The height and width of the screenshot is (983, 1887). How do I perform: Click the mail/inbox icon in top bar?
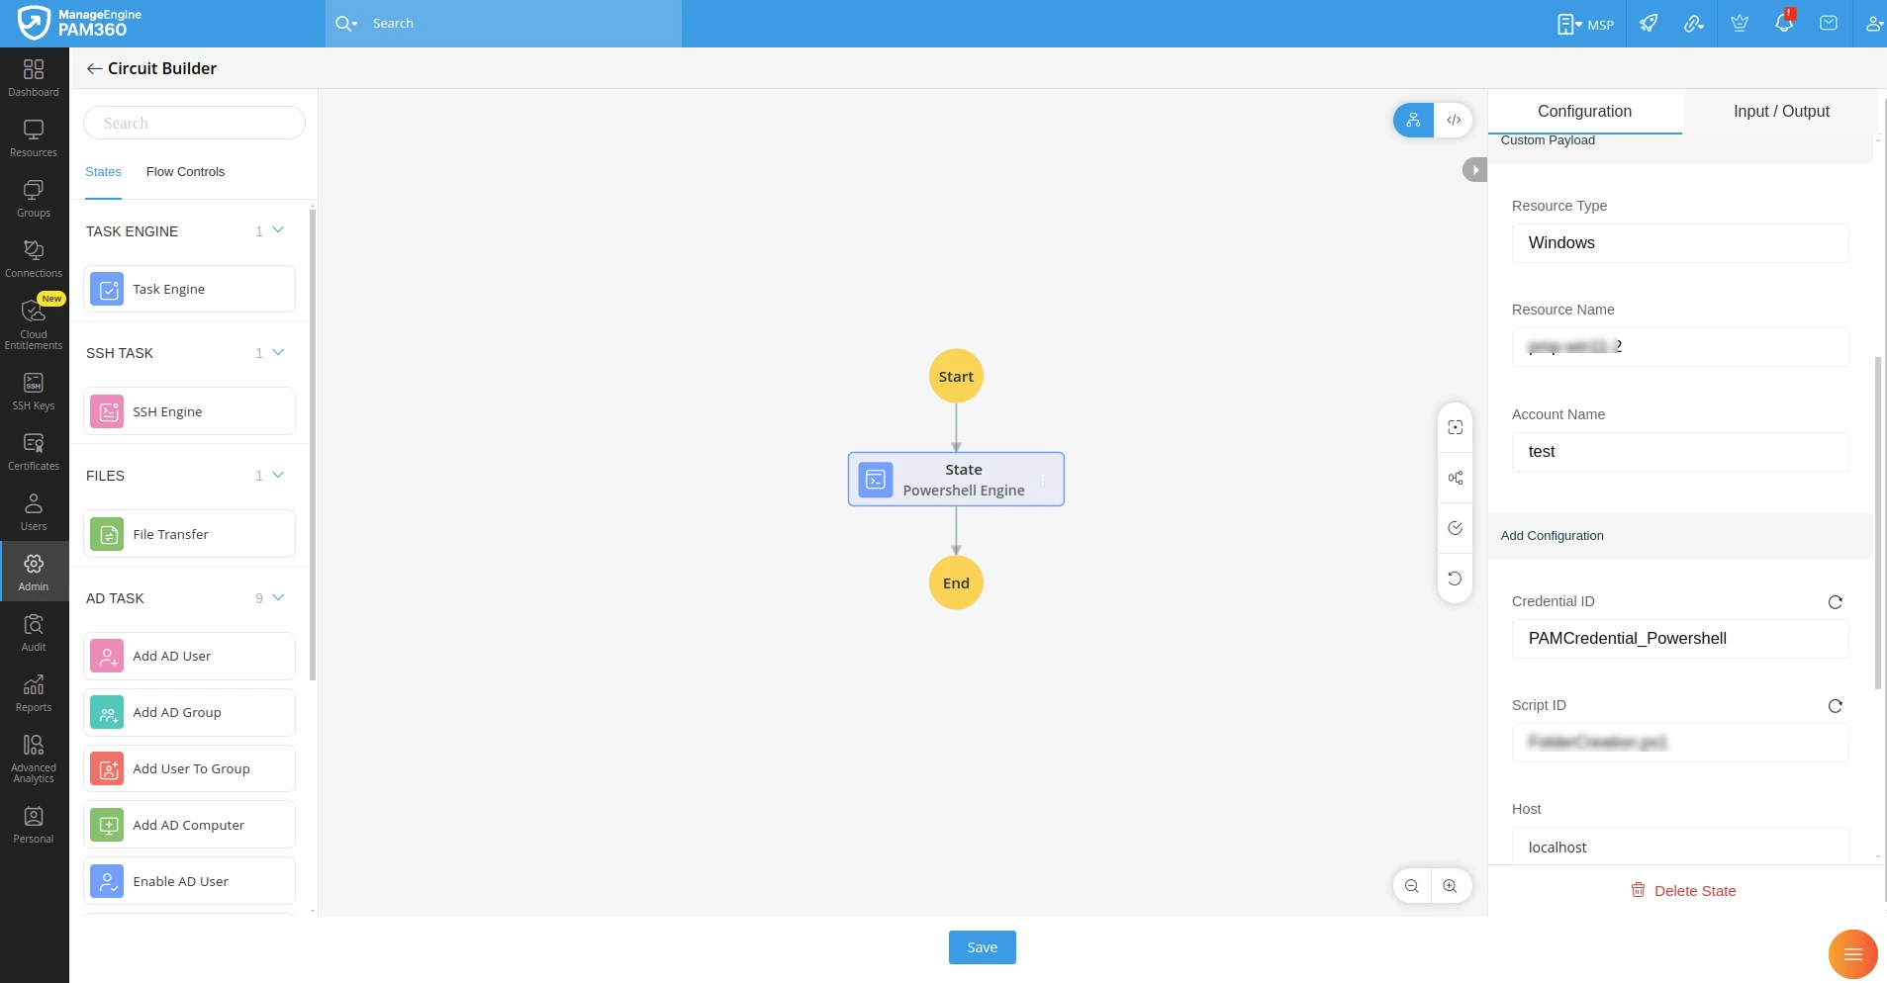(x=1831, y=22)
